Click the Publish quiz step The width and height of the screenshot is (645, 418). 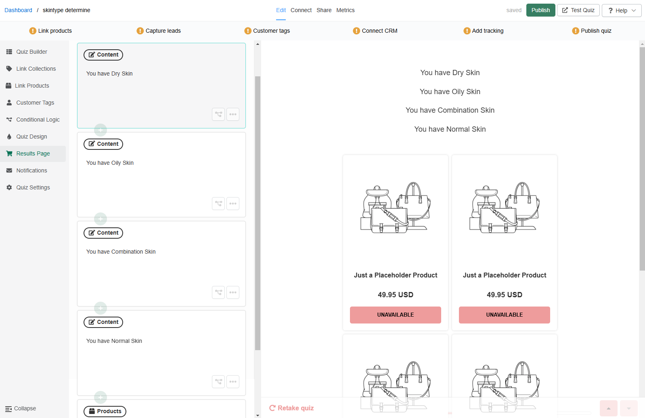pos(592,31)
